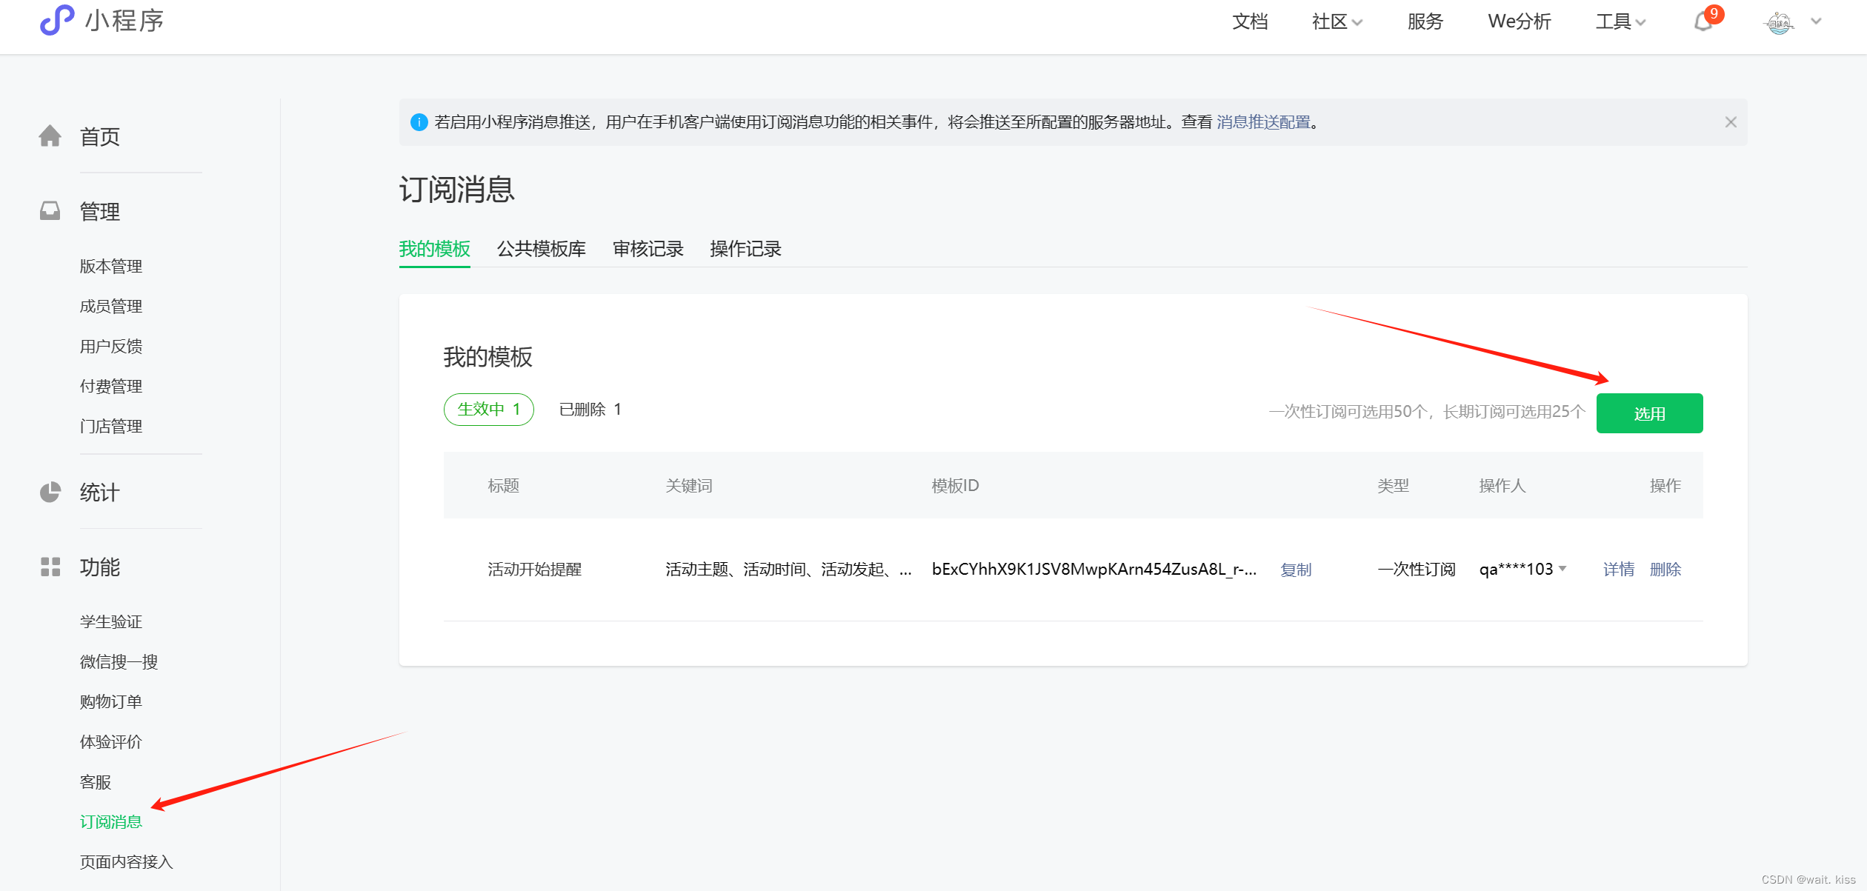The height and width of the screenshot is (891, 1867).
Task: Open the qa****103 operator dropdown arrow
Action: [x=1563, y=569]
